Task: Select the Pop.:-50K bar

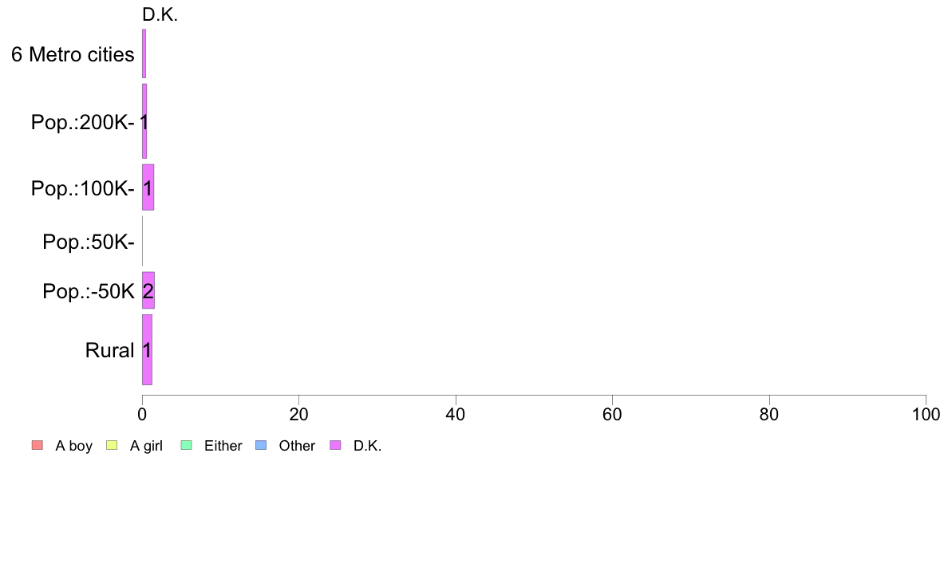Action: (x=148, y=290)
